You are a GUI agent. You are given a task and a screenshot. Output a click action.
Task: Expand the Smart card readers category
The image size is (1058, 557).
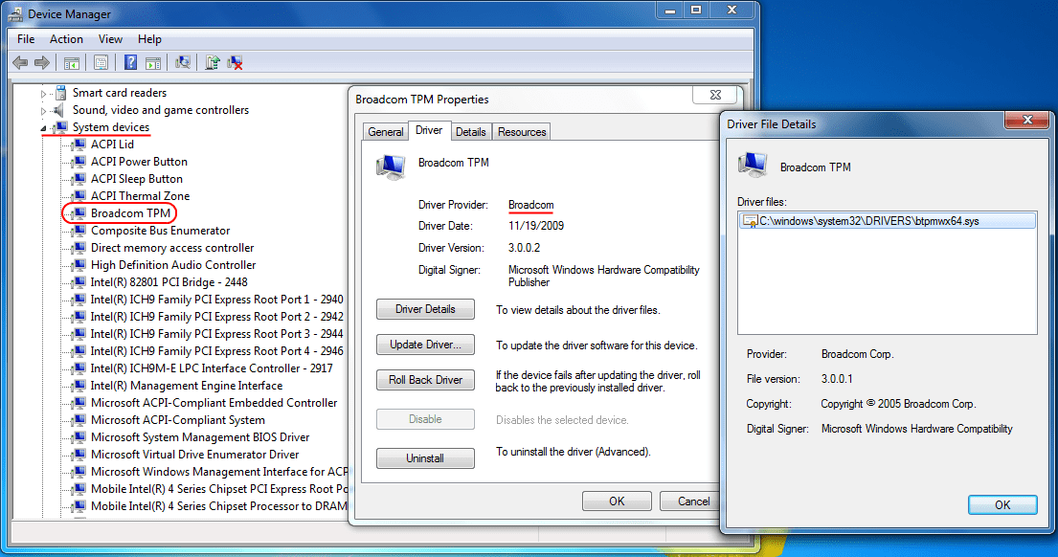pos(43,94)
